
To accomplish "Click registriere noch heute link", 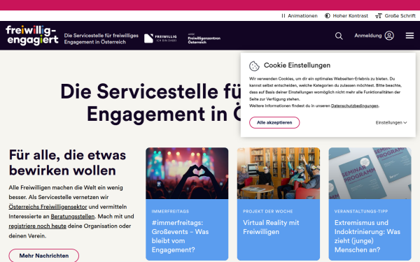I will (x=38, y=226).
